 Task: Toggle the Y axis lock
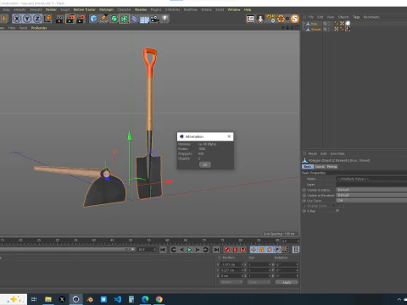(x=27, y=19)
